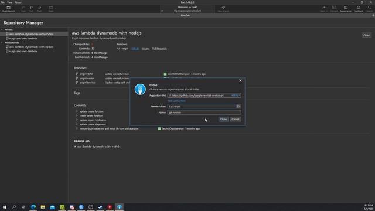375x211 pixels.
Task: Select the 'Update object field name' commit
Action: click(x=93, y=120)
